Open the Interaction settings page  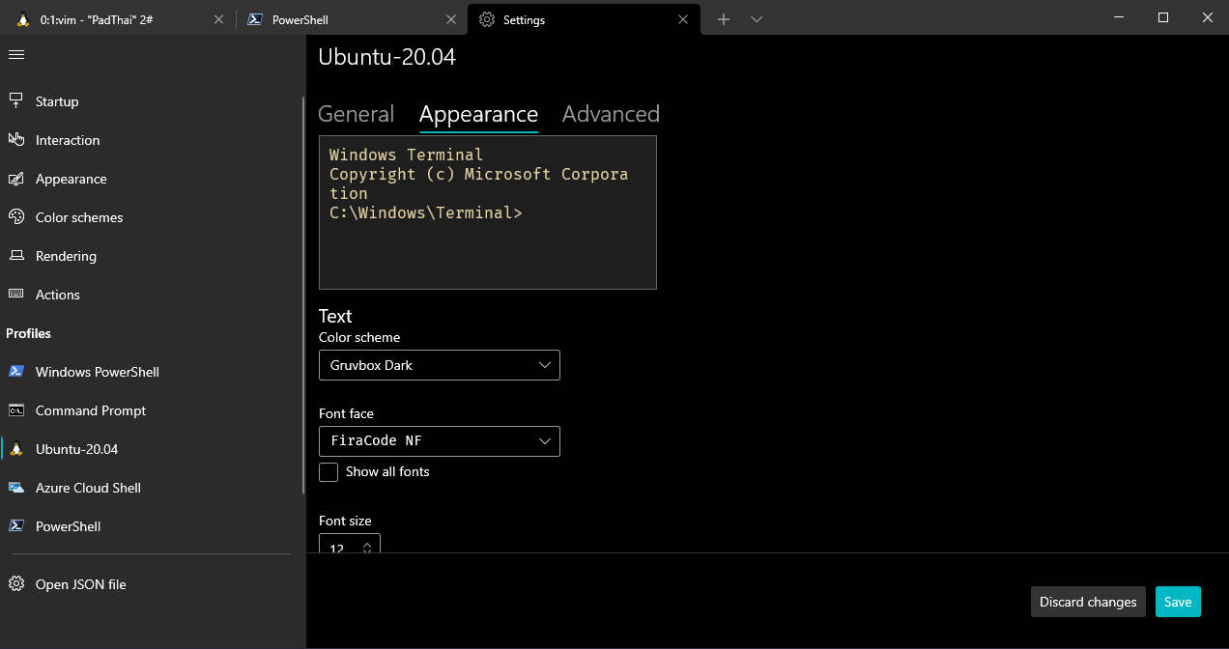pyautogui.click(x=153, y=140)
